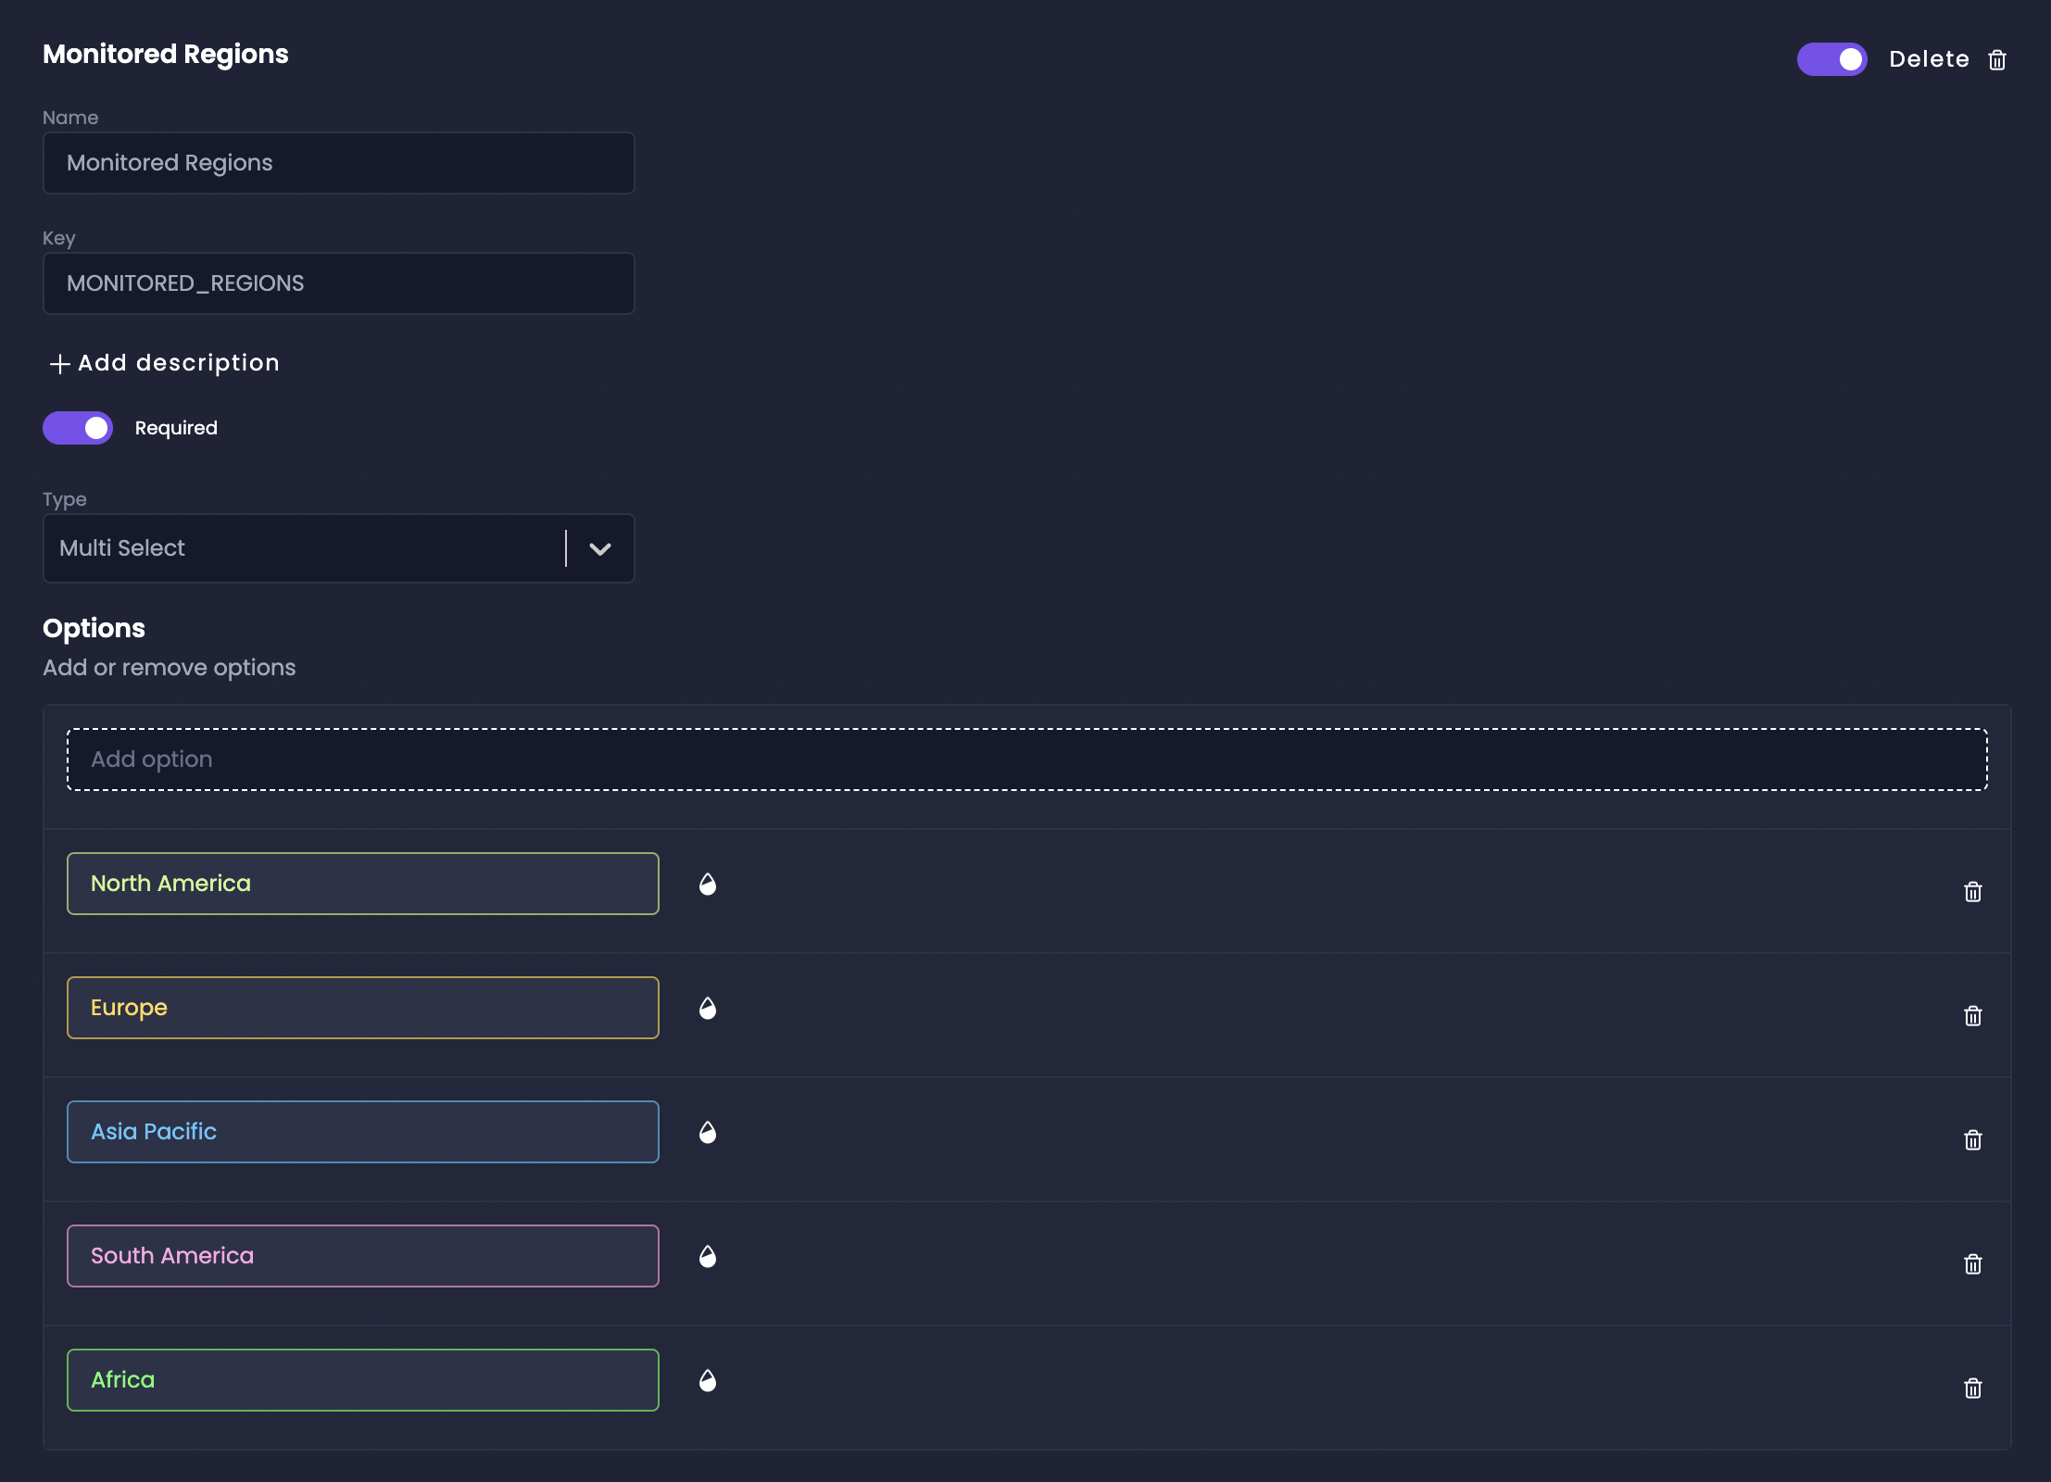
Task: Pick a color for Europe option
Action: point(708,1008)
